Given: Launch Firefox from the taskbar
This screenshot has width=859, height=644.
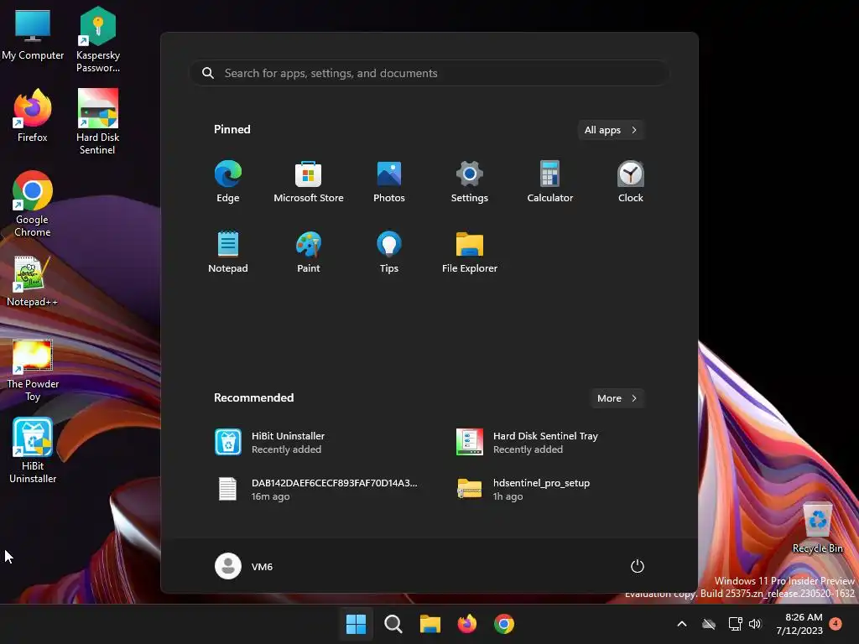Looking at the screenshot, I should pyautogui.click(x=466, y=624).
